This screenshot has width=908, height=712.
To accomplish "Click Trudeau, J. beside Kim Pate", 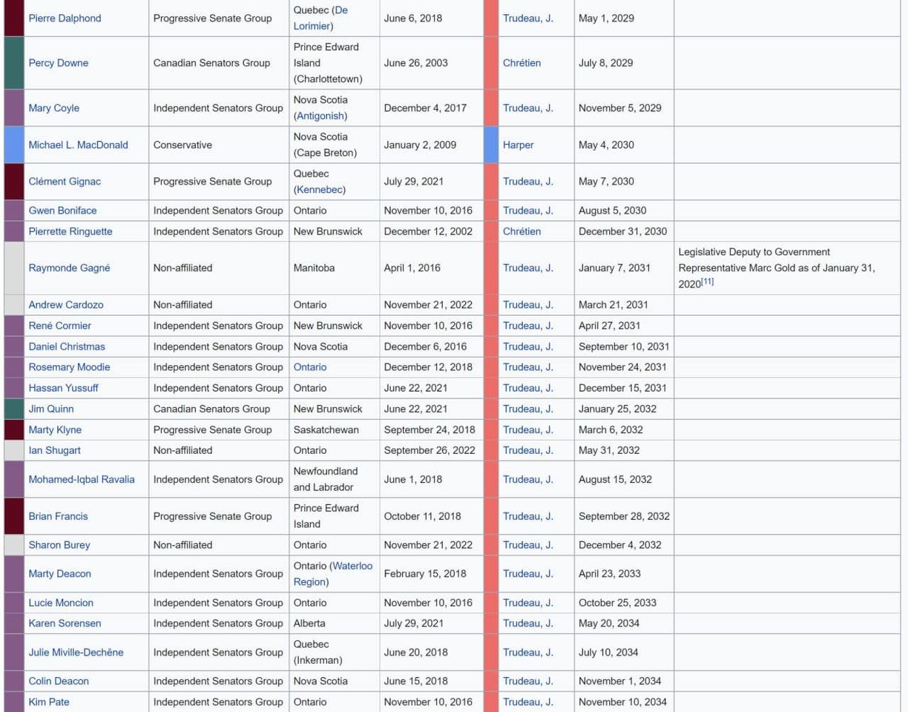I will pyautogui.click(x=527, y=702).
